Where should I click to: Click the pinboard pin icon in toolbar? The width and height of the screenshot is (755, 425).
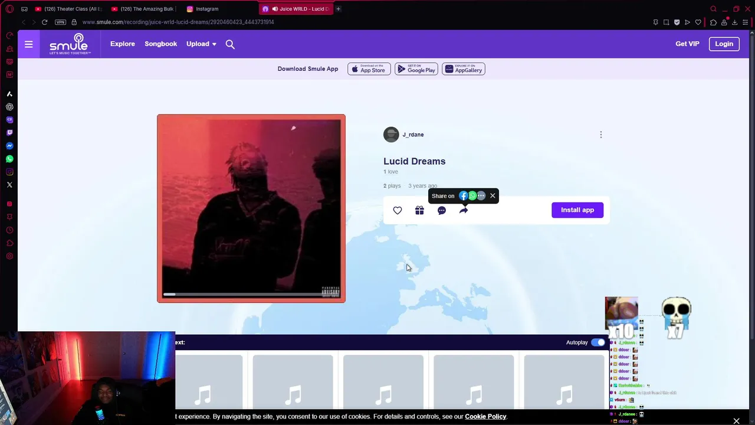click(655, 22)
